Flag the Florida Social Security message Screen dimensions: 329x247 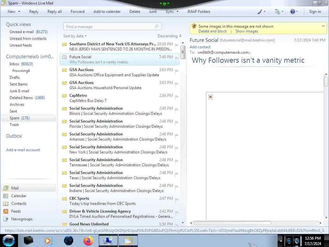click(177, 123)
